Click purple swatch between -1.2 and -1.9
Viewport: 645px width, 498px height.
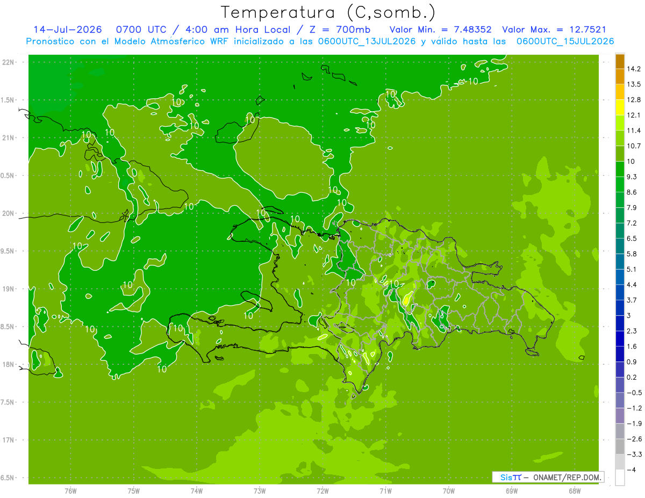(x=620, y=416)
